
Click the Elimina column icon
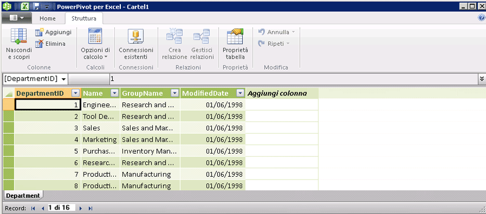(x=39, y=44)
